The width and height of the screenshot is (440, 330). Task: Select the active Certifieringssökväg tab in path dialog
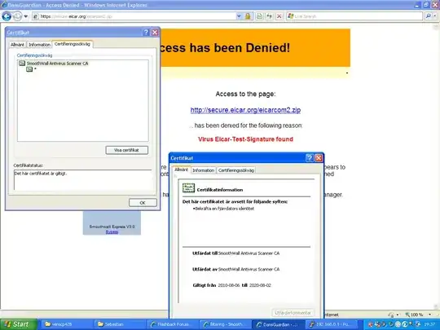73,44
